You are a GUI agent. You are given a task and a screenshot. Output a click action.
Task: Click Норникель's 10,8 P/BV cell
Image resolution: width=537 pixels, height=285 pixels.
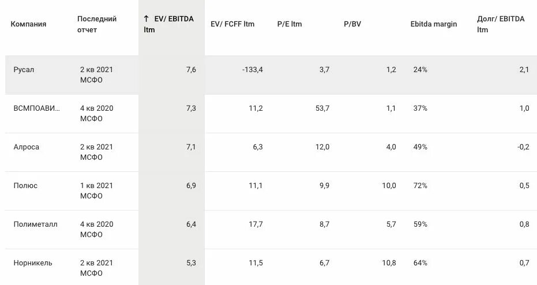(x=388, y=263)
